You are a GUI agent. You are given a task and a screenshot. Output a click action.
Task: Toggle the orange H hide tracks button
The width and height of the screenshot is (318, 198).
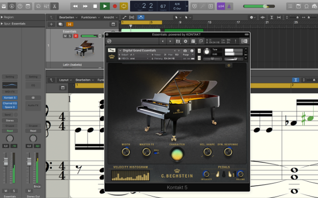click(x=70, y=24)
